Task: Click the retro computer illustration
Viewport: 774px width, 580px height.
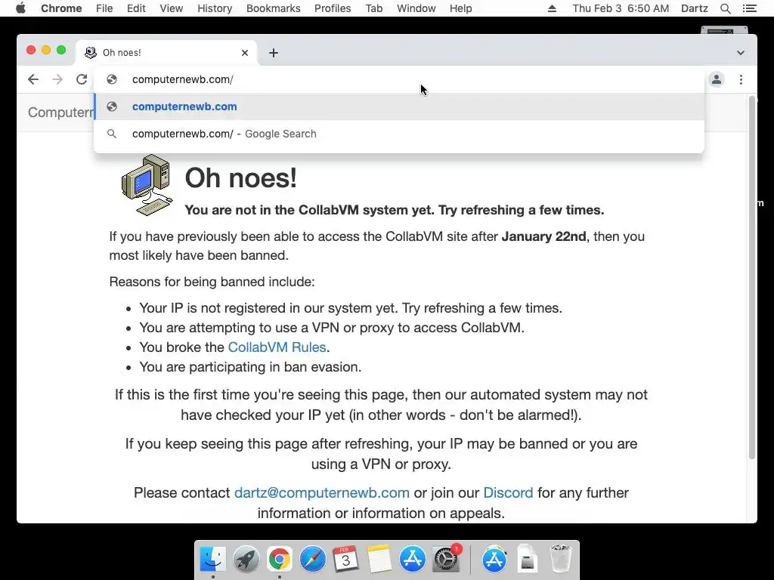Action: pos(147,185)
